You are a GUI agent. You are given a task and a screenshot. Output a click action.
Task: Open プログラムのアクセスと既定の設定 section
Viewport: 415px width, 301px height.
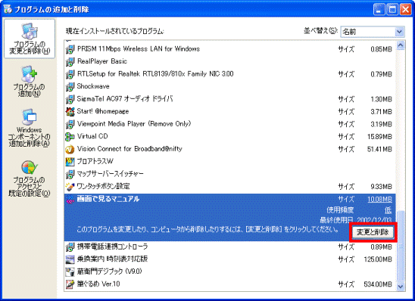click(x=29, y=178)
